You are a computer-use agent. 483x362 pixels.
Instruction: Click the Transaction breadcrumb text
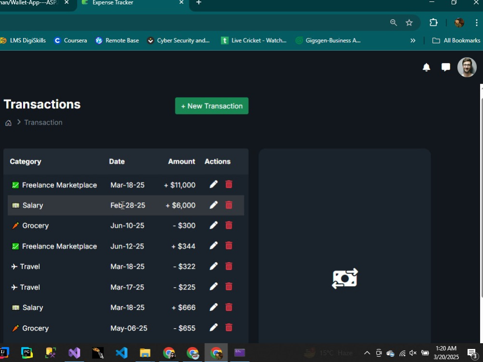click(x=43, y=122)
